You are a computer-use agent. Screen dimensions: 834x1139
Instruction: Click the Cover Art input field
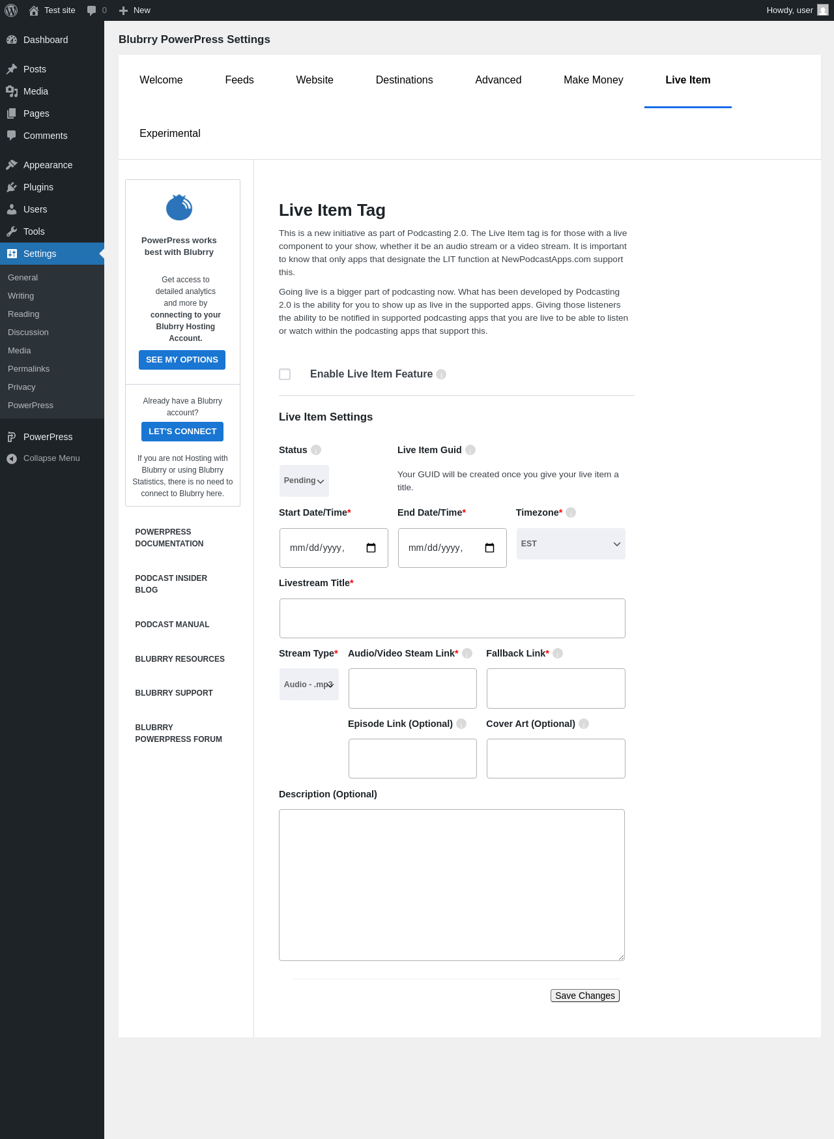click(x=556, y=759)
